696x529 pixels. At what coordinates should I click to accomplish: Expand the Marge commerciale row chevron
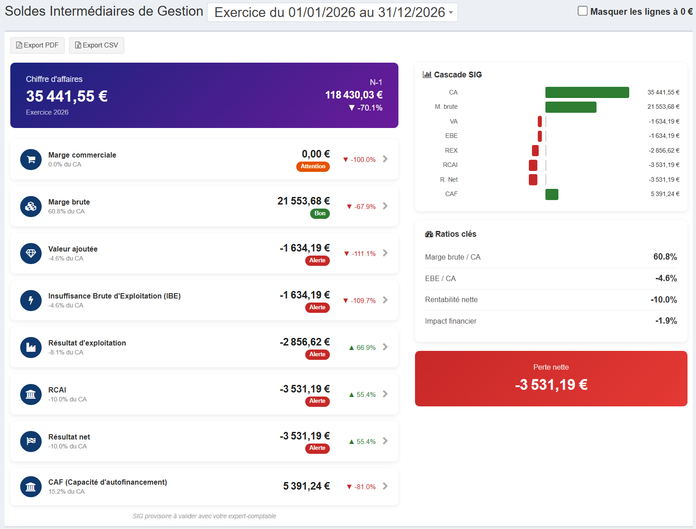click(x=385, y=159)
